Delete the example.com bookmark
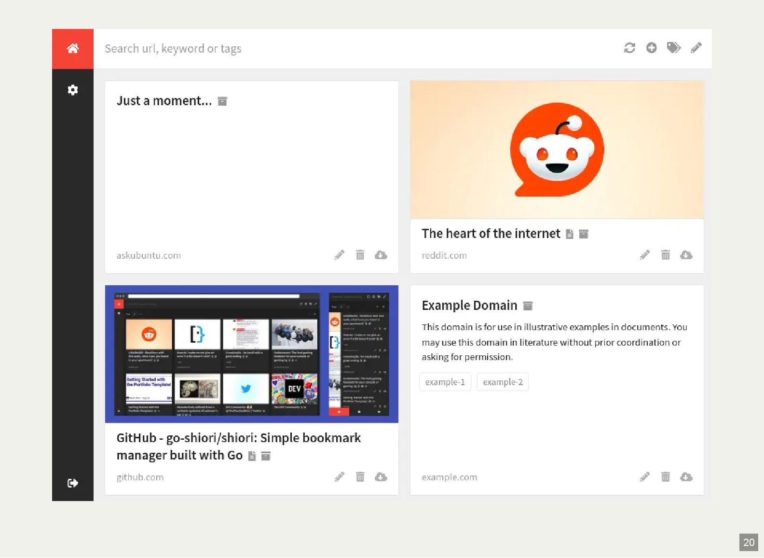This screenshot has width=764, height=558. point(666,477)
